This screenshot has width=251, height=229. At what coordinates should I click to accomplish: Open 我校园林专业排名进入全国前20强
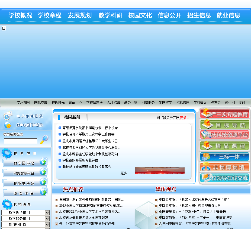point(83,218)
